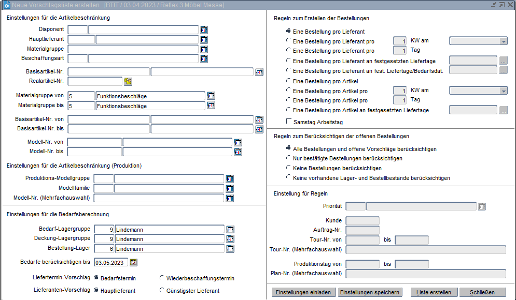Open lookup for Materialgruppe von field
Image resolution: width=516 pixels, height=300 pixels.
211,96
